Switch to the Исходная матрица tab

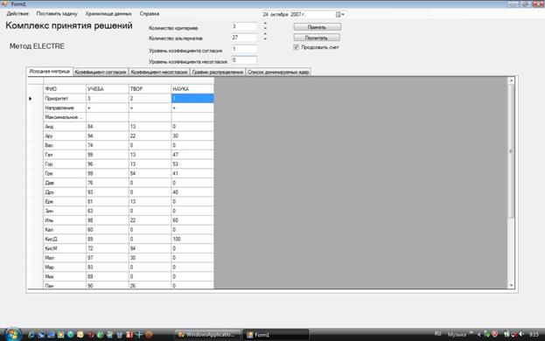click(x=49, y=71)
